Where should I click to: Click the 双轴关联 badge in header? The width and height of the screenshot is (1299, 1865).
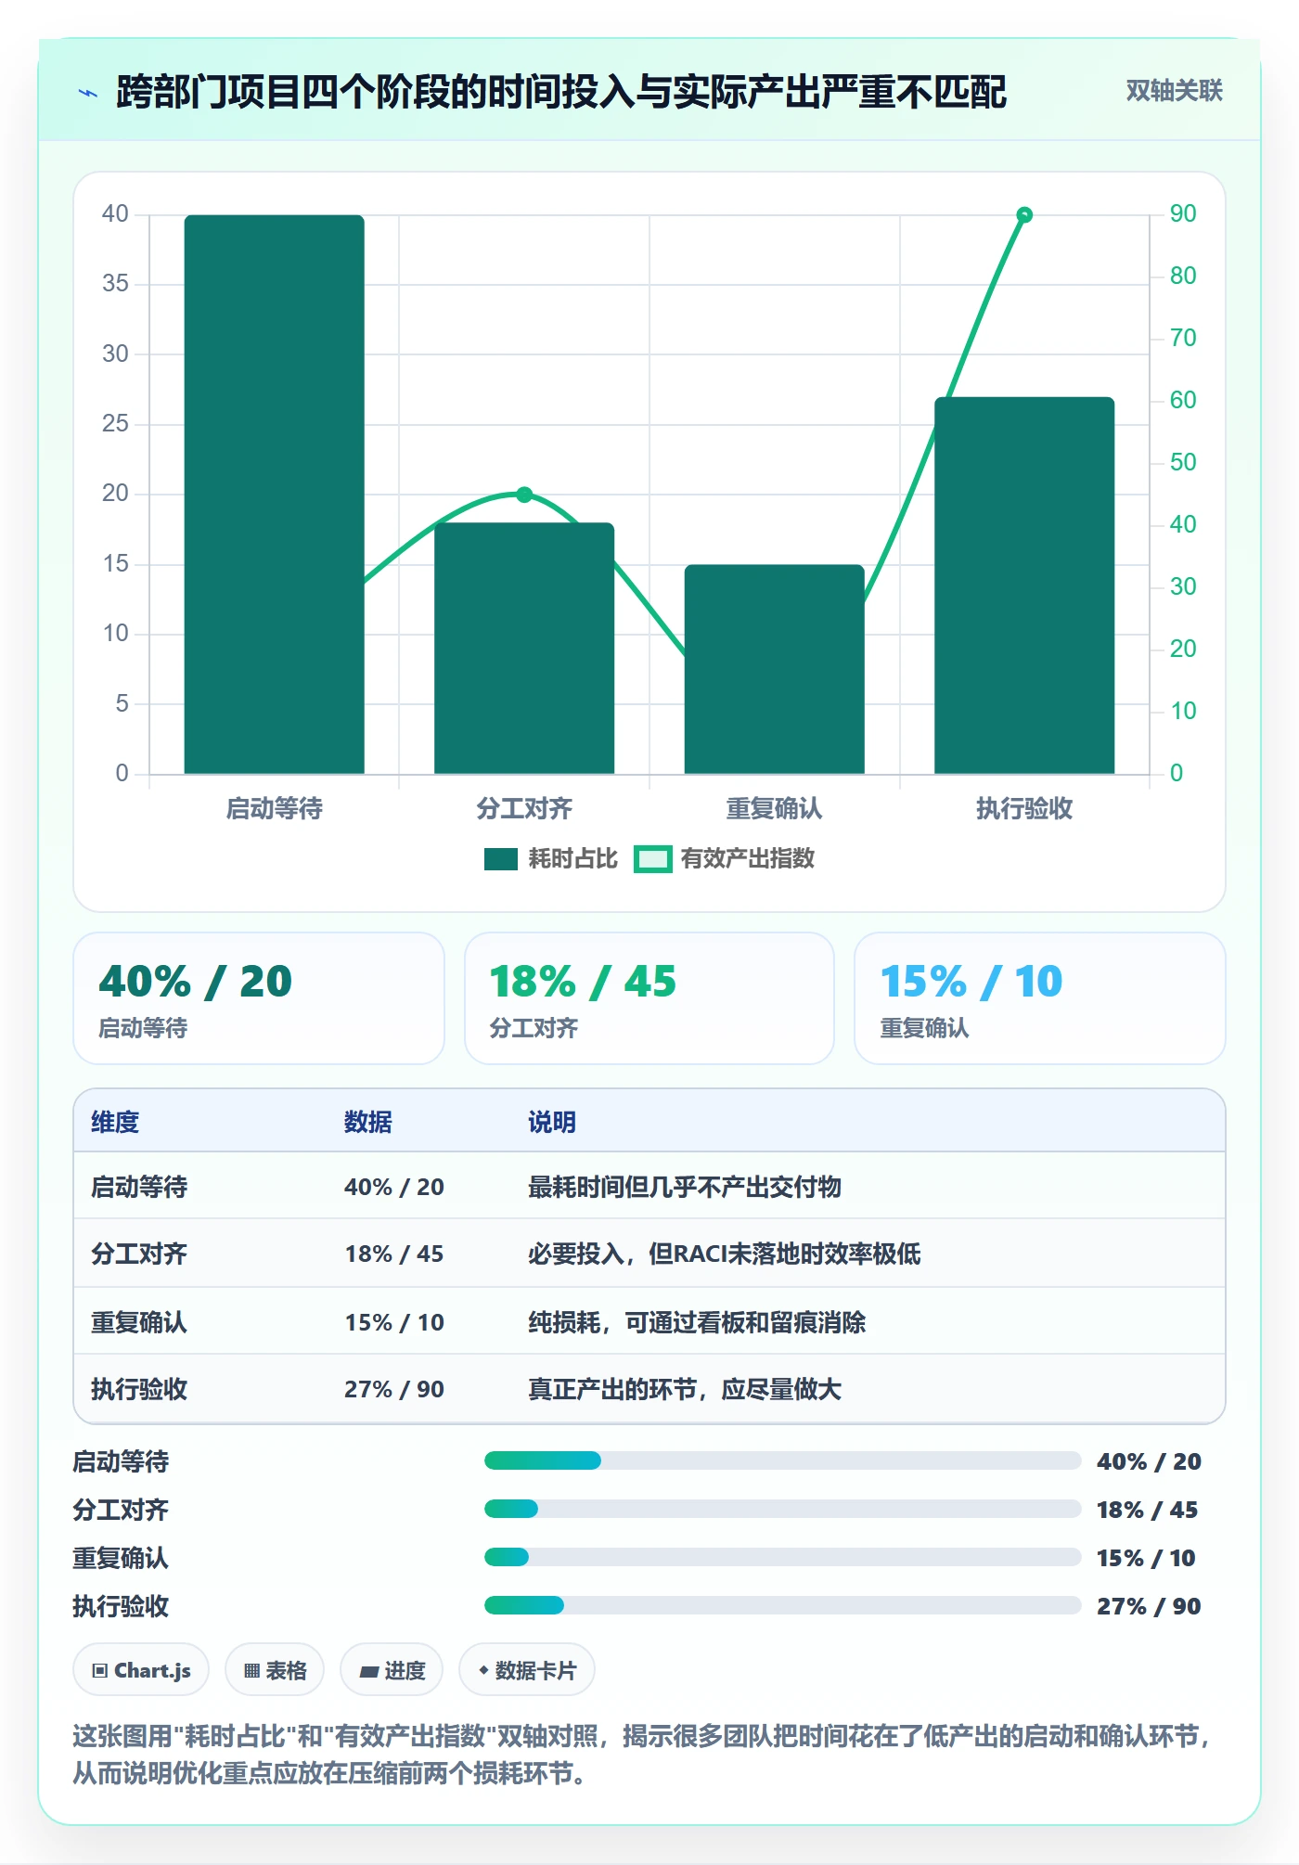pos(1174,90)
